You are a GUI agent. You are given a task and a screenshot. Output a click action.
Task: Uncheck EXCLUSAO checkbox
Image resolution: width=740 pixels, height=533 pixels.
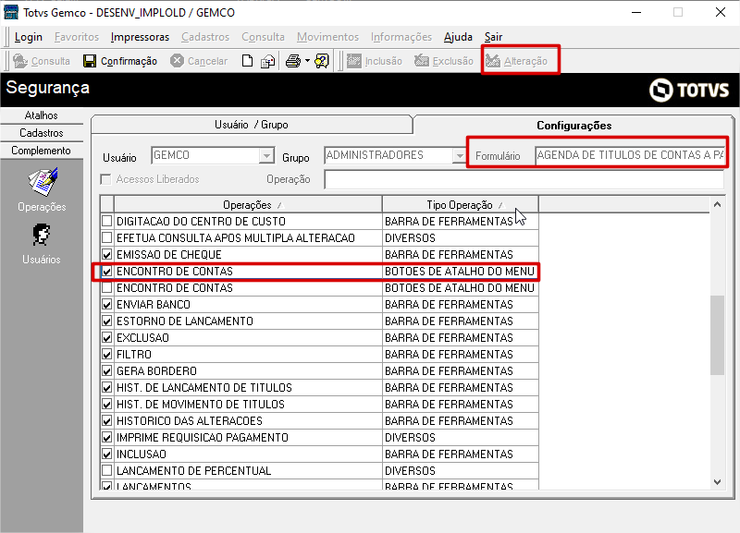point(107,337)
